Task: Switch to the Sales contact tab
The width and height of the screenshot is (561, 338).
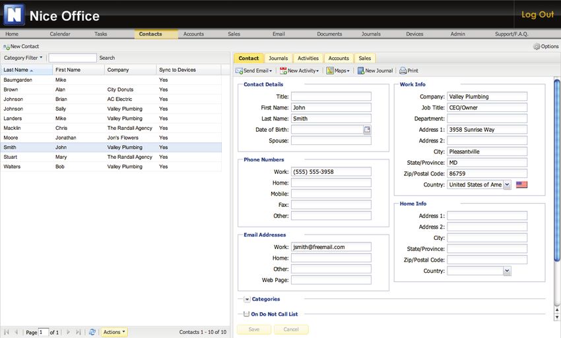Action: (x=364, y=58)
